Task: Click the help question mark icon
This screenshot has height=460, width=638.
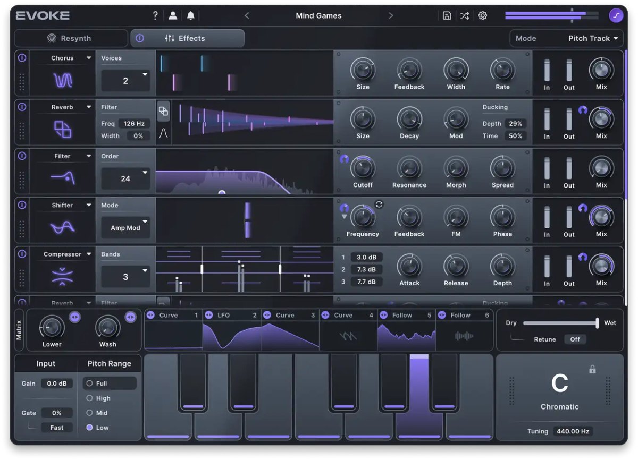Action: [x=155, y=15]
